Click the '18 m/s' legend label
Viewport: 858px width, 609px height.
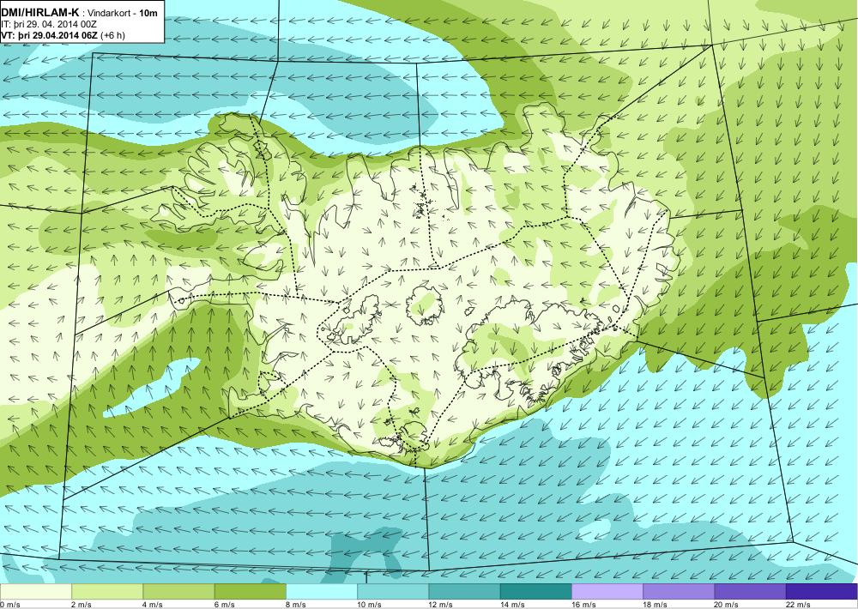point(655,605)
